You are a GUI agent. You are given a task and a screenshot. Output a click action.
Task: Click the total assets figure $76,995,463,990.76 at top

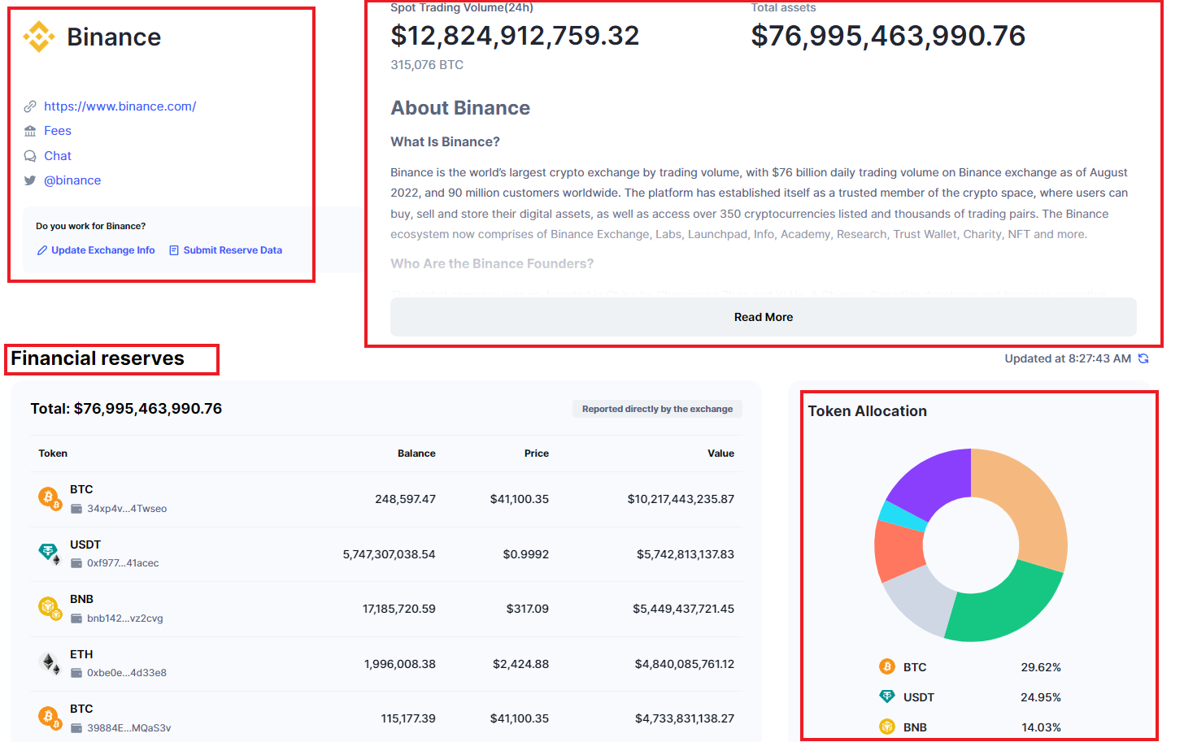[888, 36]
